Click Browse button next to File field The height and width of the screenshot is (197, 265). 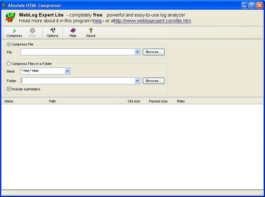[153, 52]
